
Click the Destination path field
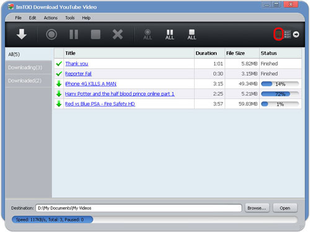(x=139, y=208)
